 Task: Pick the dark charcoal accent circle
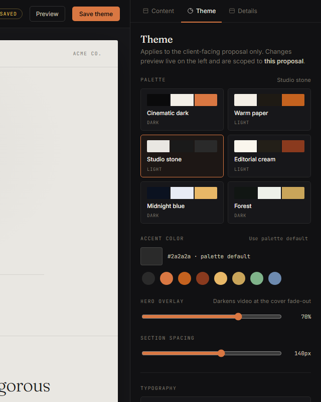[148, 278]
